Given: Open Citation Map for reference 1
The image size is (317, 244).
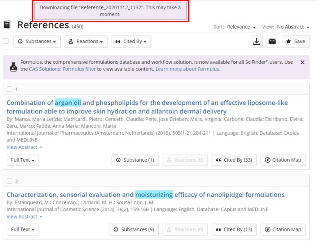Looking at the screenshot, I should [283, 160].
